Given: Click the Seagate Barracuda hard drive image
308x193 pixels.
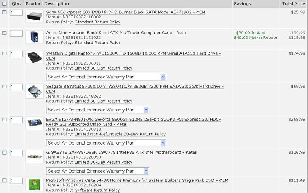Looking at the screenshot, I should coord(34,91).
